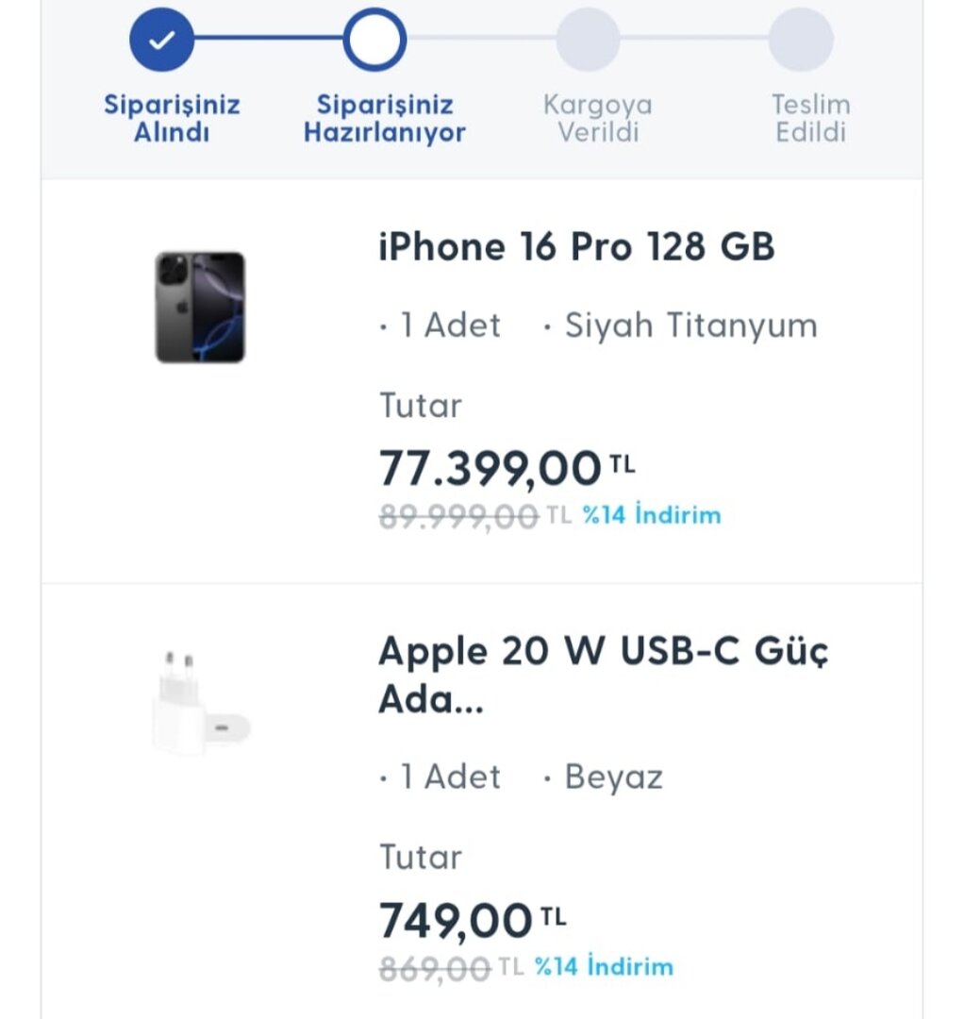Click the Teslim Edildi step circle
The height and width of the screenshot is (1019, 964).
[x=801, y=40]
